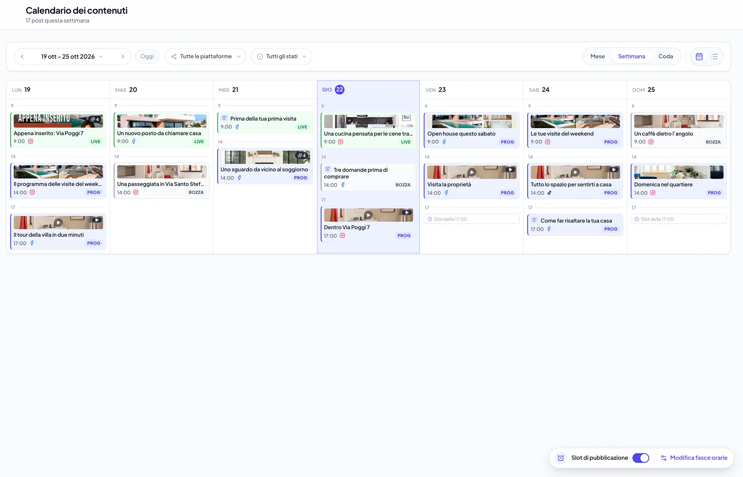Screen dimensions: 743x477
Task: Click the Facebook icon on 'Un nuovo posto da chiamare casa'
Action: point(134,141)
